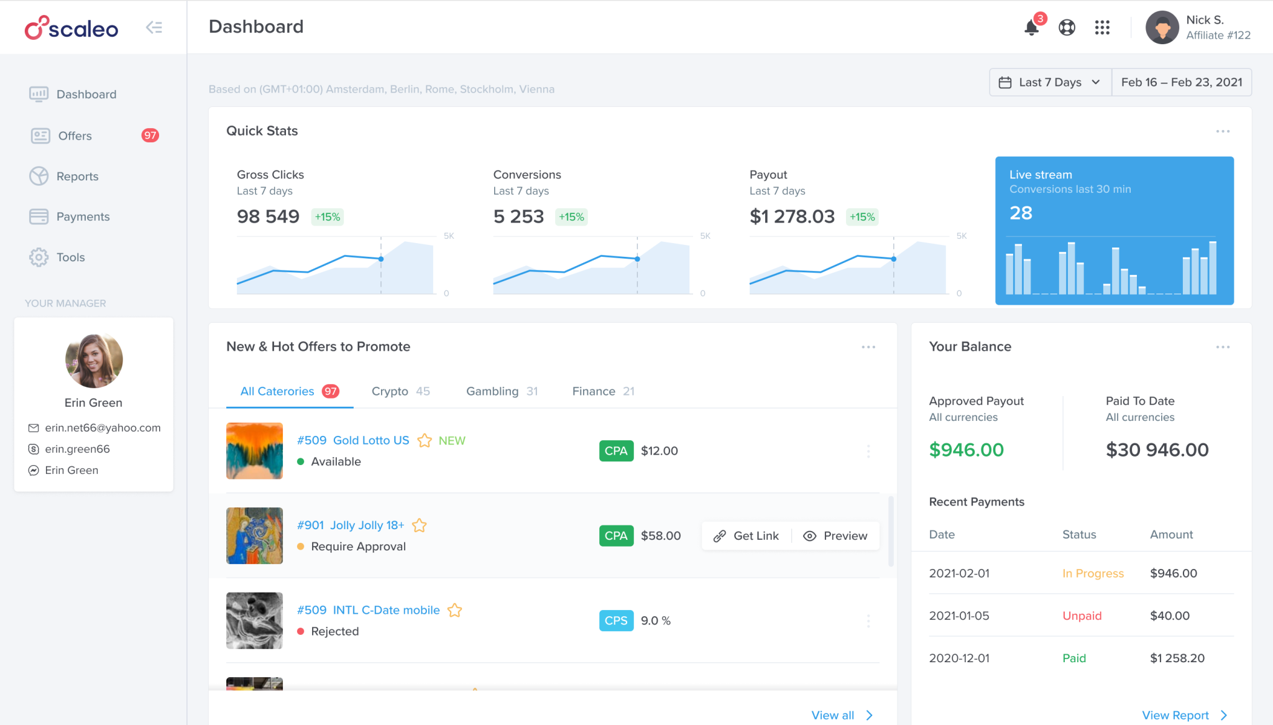1273x725 pixels.
Task: Open Payments from the sidebar
Action: (83, 216)
